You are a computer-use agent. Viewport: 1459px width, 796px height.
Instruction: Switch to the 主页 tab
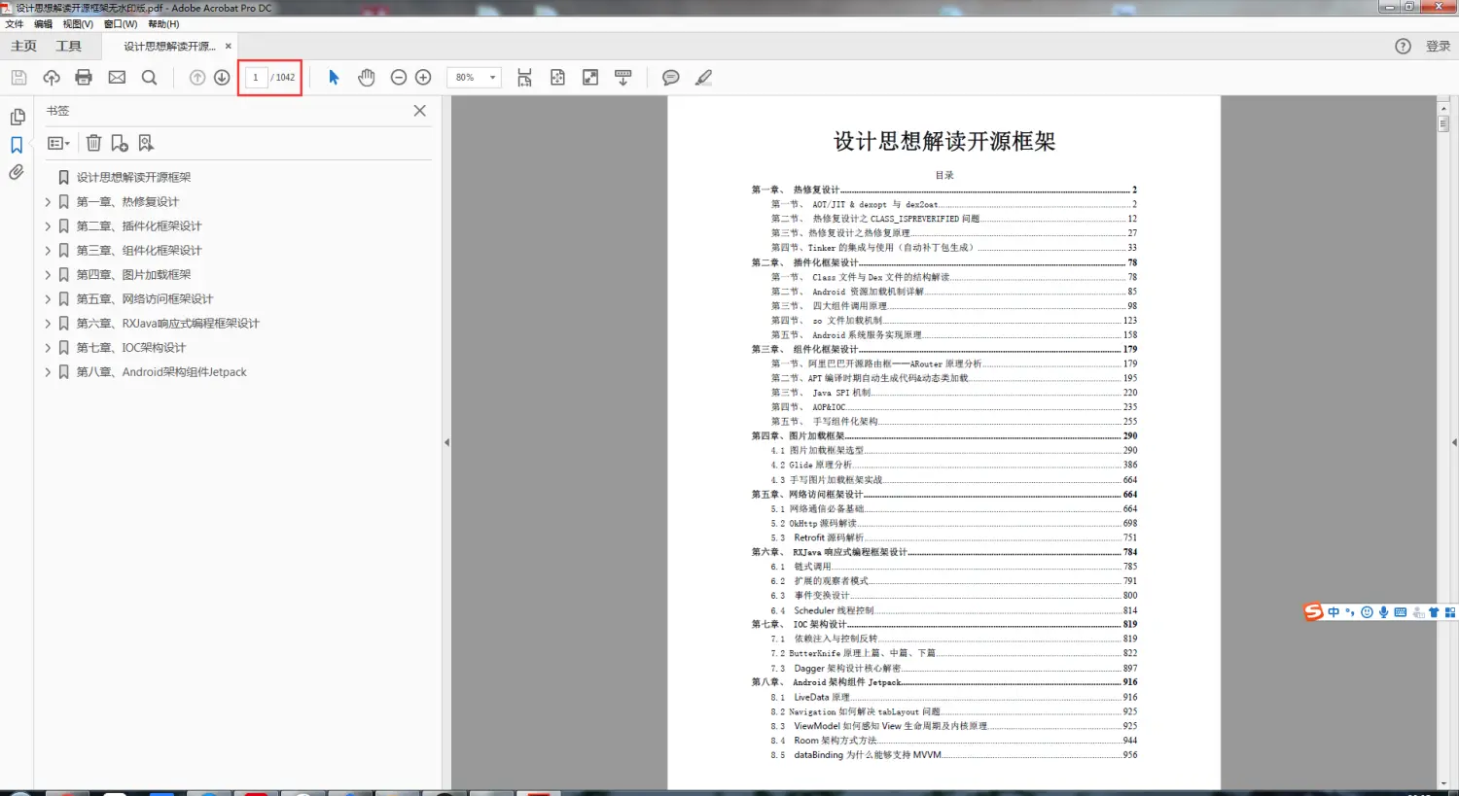click(x=23, y=46)
